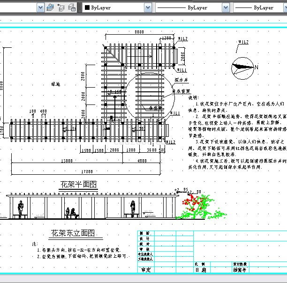Click the 8000 dimension at the top
Screen dimensions: 287x283
coord(139,32)
